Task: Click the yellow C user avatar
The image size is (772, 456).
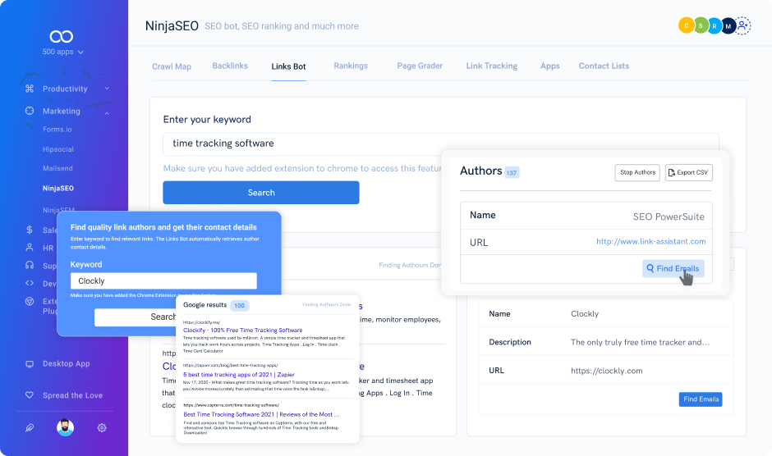Action: click(x=685, y=26)
